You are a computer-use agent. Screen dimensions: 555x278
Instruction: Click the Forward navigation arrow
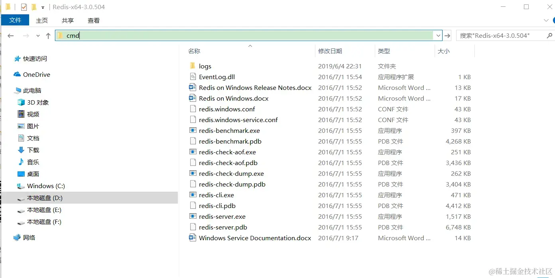pyautogui.click(x=26, y=36)
